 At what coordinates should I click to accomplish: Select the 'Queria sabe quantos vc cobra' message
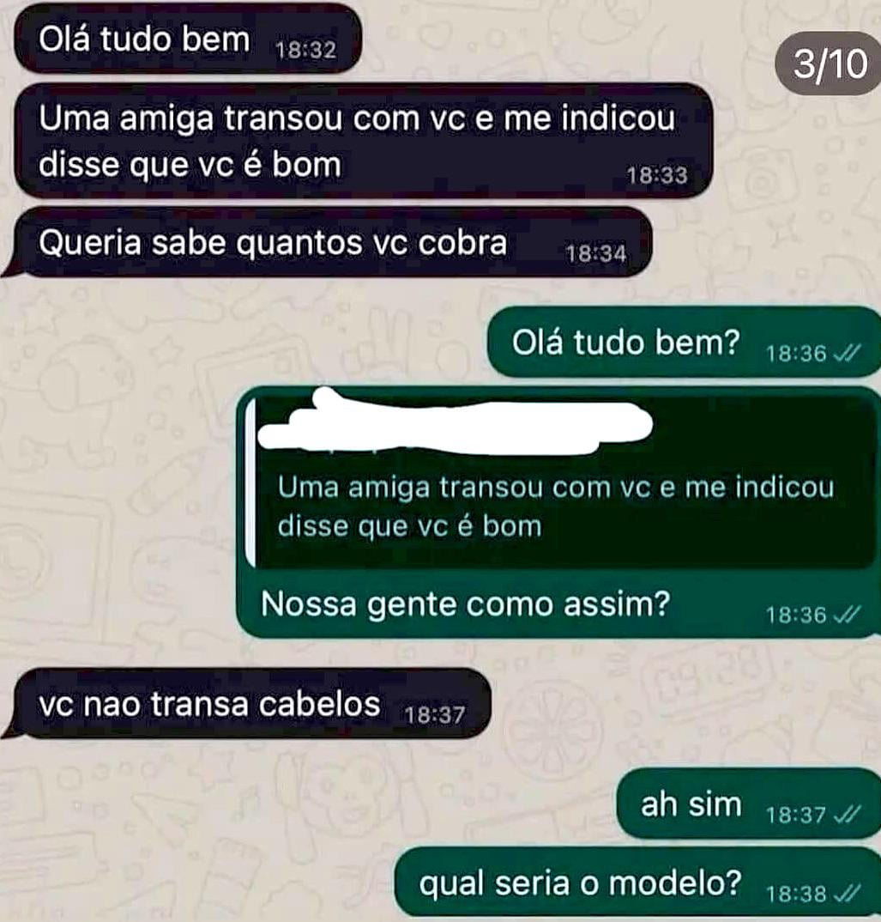pyautogui.click(x=333, y=242)
